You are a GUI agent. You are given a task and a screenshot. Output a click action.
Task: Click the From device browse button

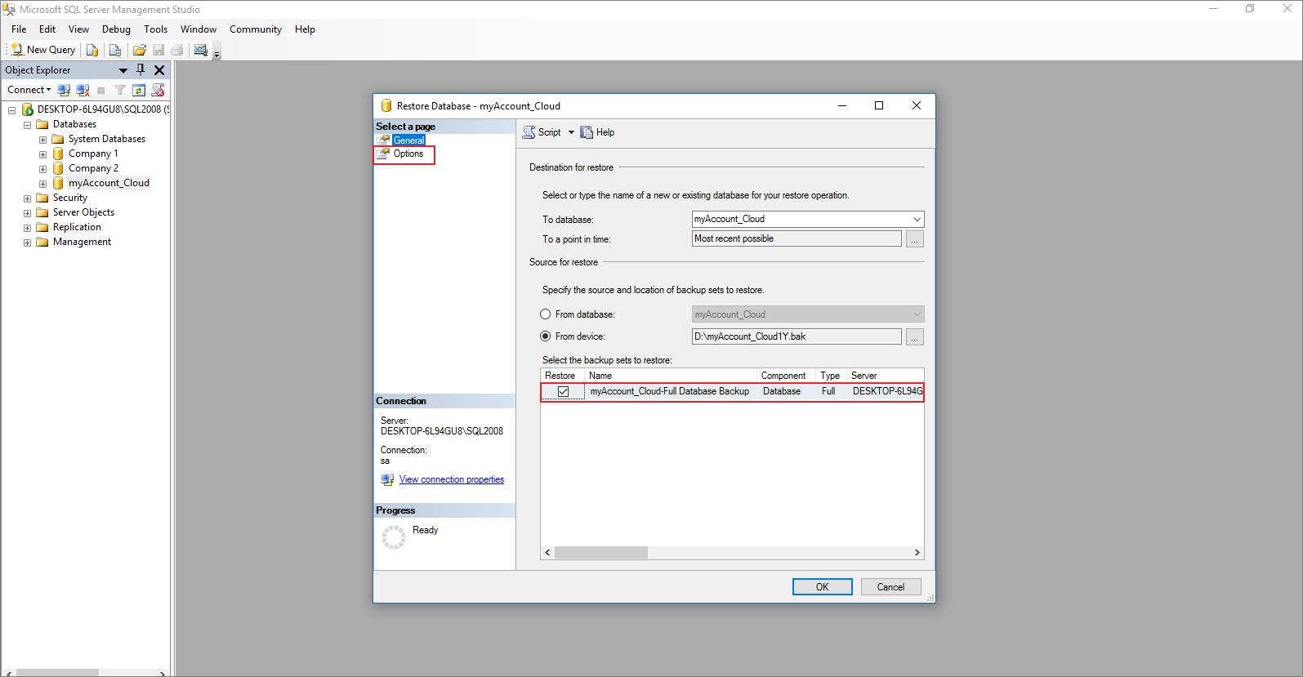[915, 336]
